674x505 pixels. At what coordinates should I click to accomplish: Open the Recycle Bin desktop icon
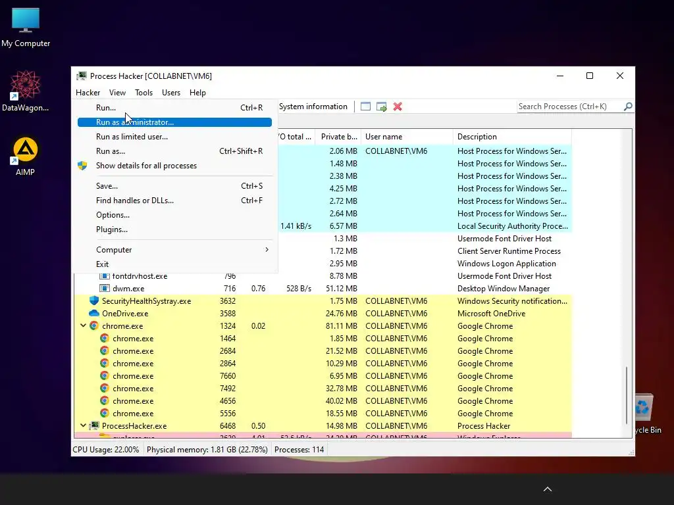[644, 413]
